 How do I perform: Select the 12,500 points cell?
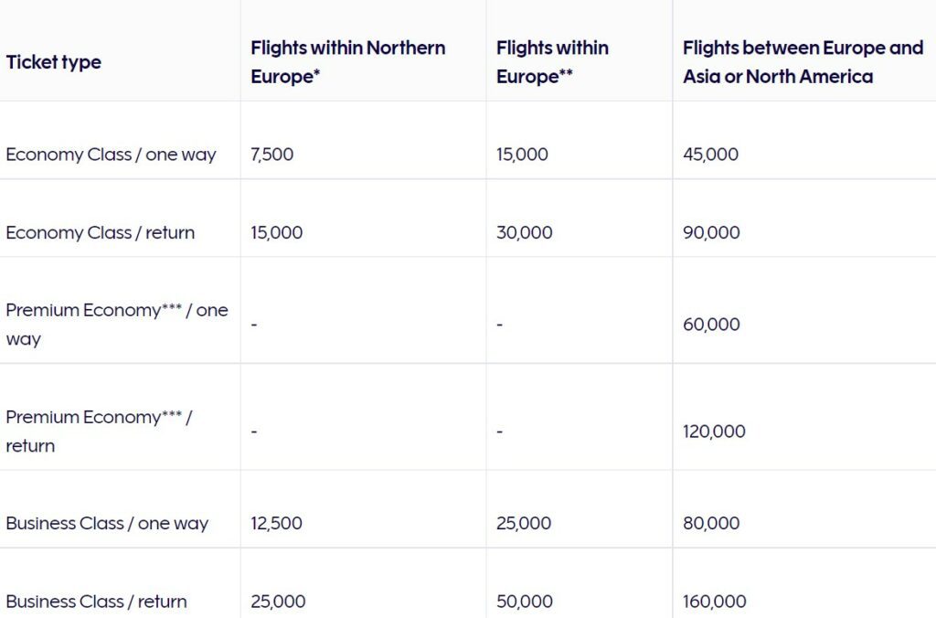coord(276,523)
